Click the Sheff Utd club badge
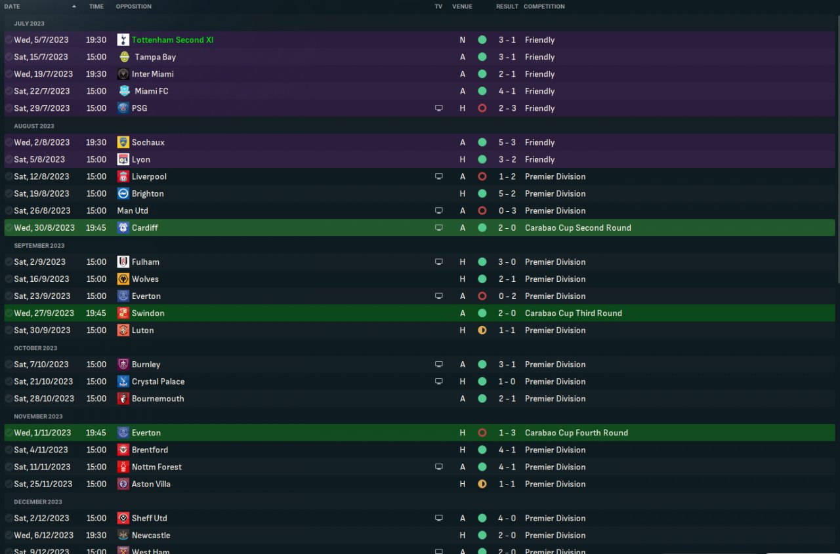This screenshot has height=554, width=840. coord(123,518)
